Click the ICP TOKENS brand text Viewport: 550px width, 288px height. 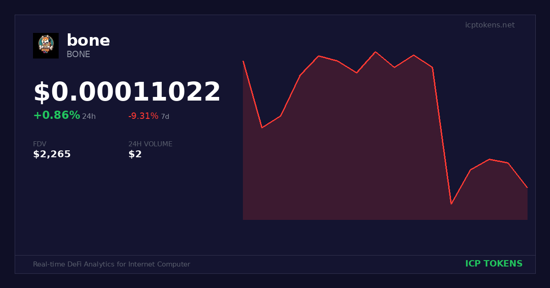(494, 264)
